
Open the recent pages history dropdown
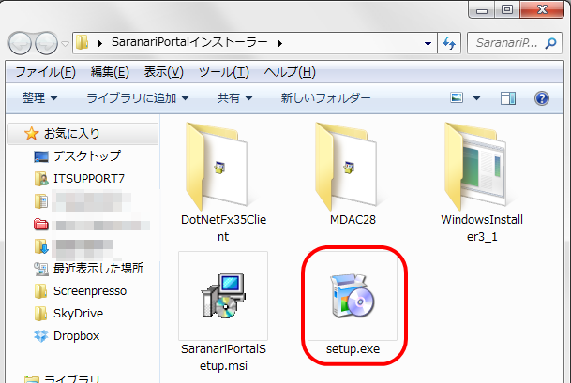click(66, 44)
